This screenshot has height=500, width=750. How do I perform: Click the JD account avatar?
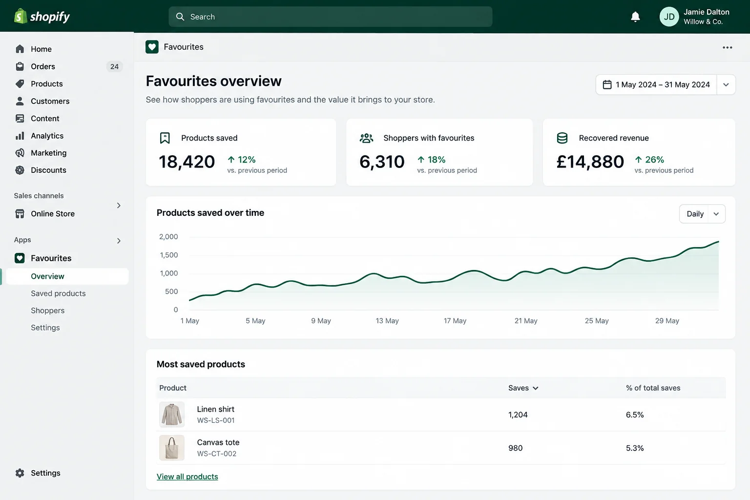(x=669, y=17)
